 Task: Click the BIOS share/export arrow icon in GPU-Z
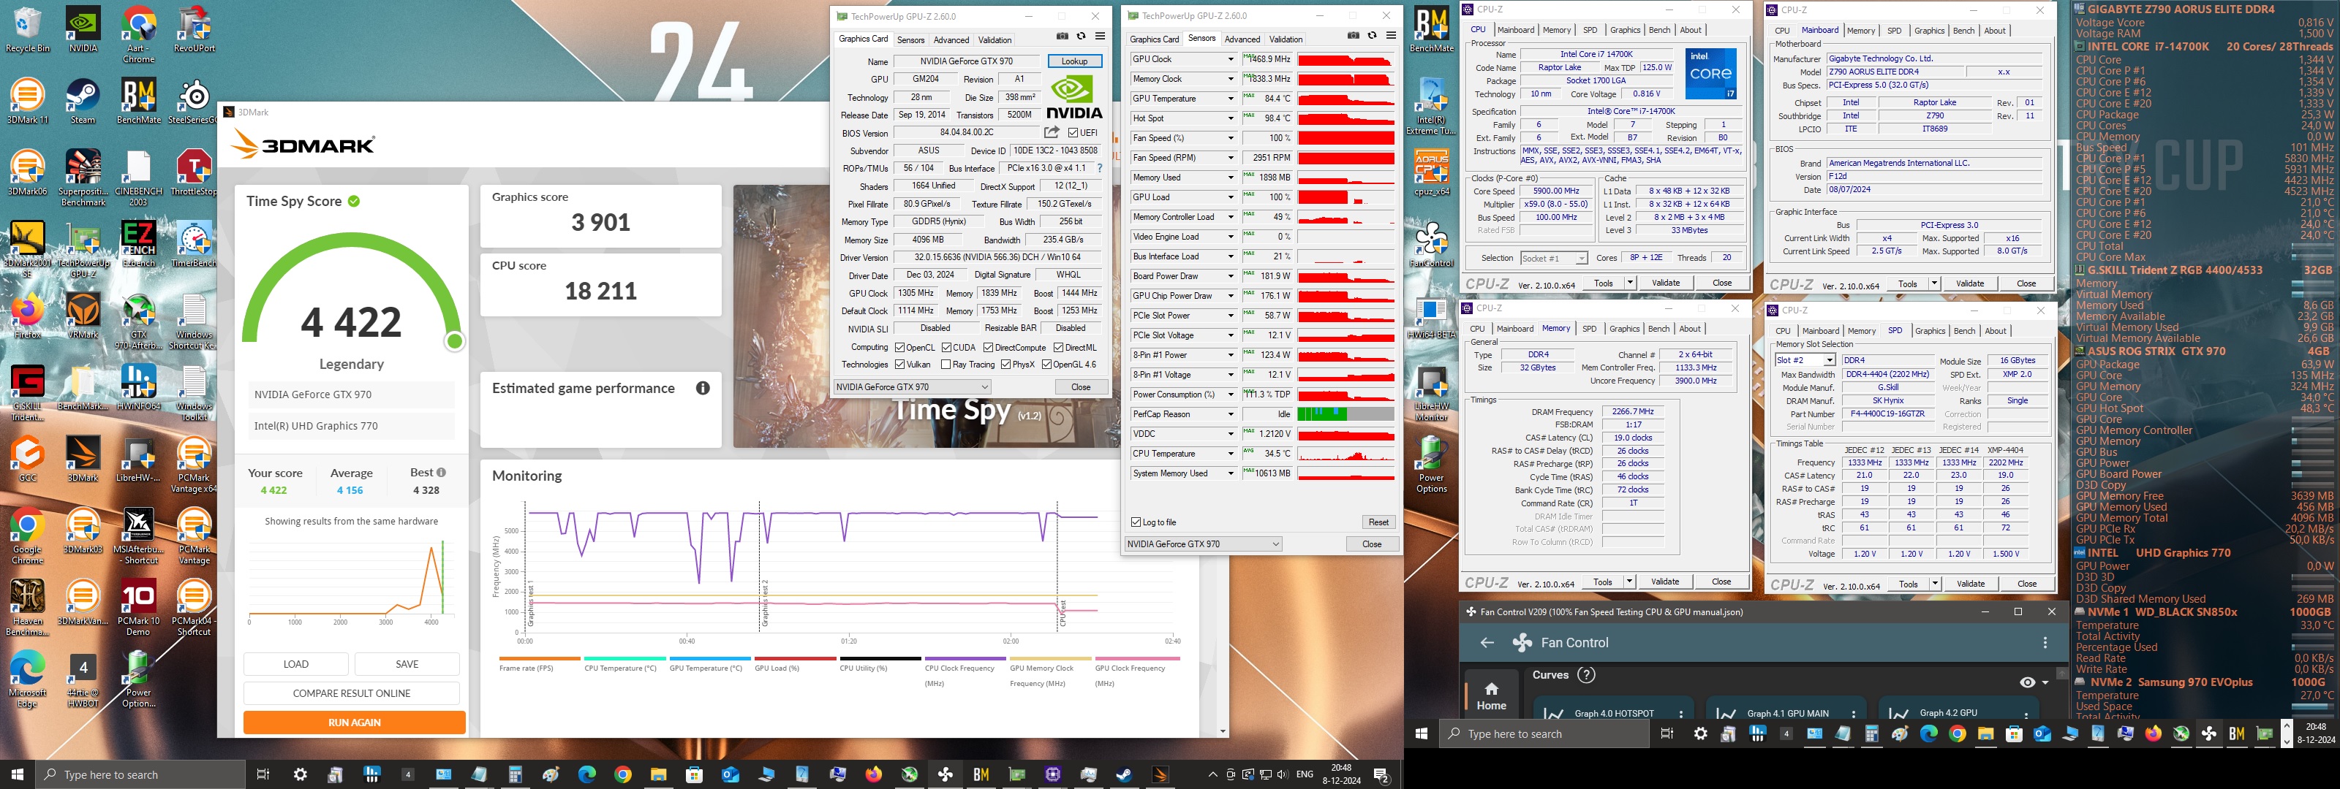[x=1052, y=132]
